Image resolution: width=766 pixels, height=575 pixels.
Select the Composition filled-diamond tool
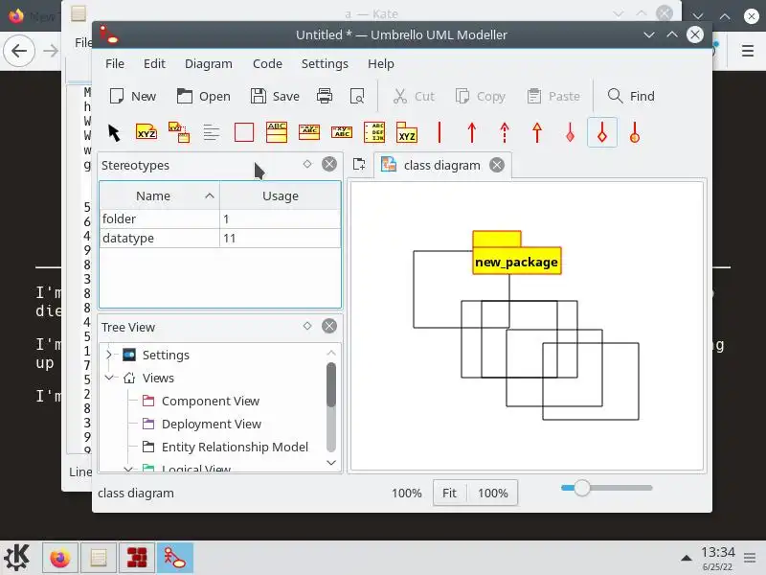click(570, 132)
